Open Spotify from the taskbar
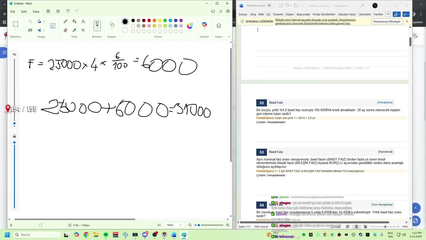 106,235
